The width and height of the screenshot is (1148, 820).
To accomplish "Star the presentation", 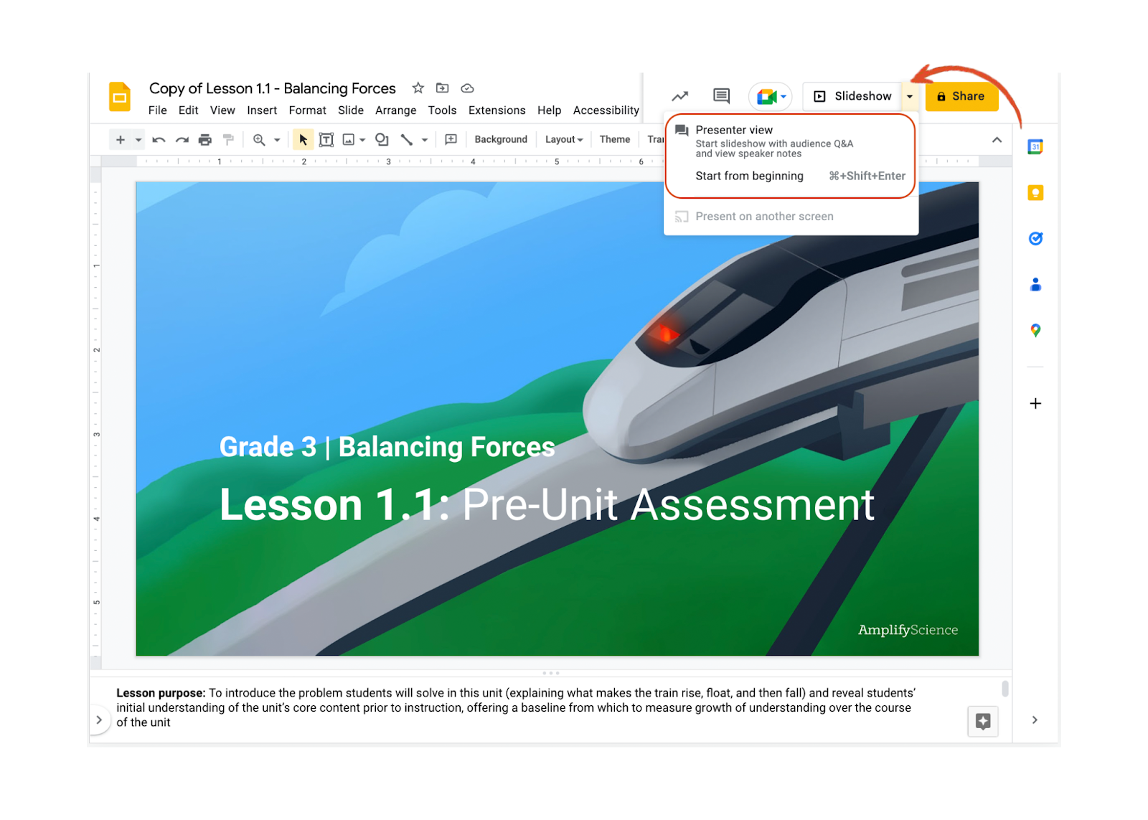I will (418, 88).
